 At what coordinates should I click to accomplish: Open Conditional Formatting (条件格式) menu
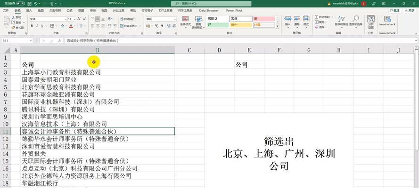(x=185, y=23)
